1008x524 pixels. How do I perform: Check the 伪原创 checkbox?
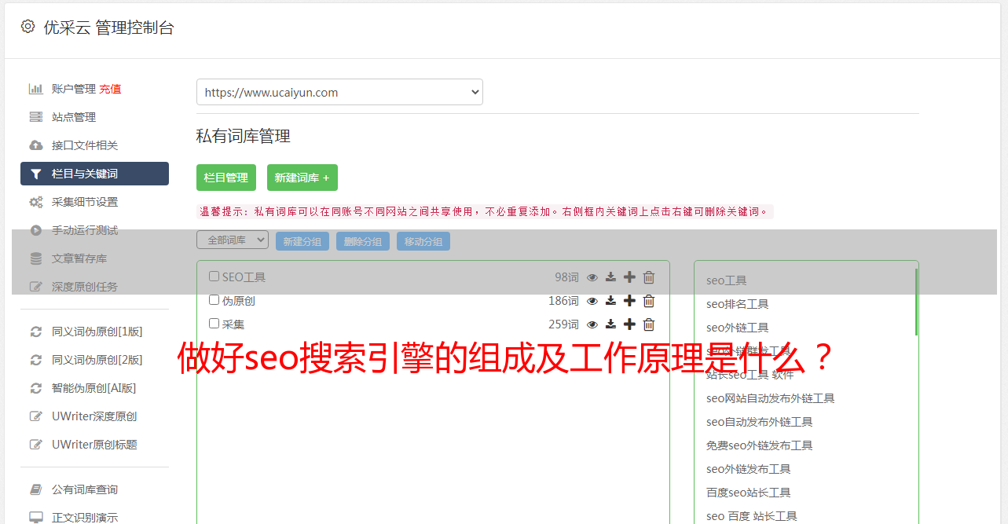point(214,300)
